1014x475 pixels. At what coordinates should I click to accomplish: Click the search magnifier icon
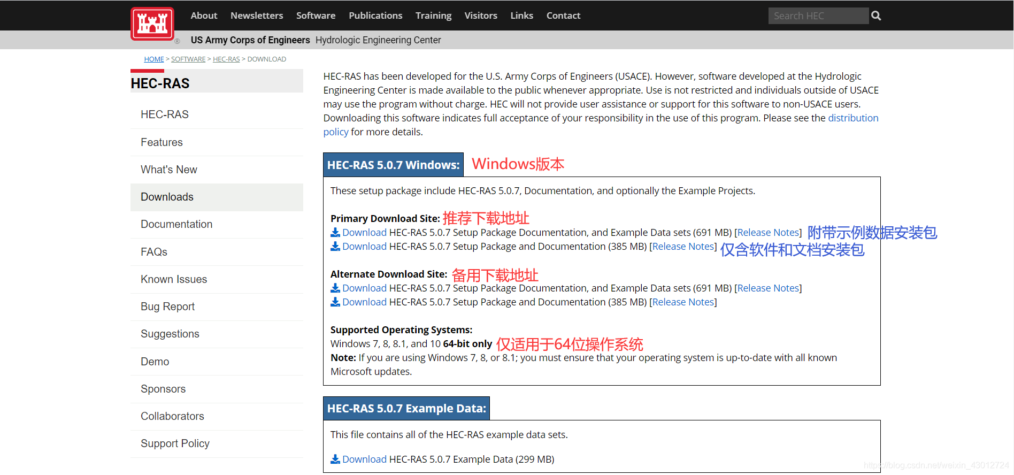point(876,16)
